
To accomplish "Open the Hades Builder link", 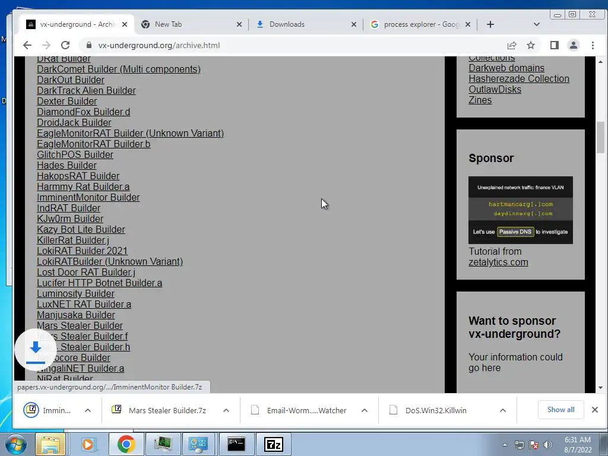I will coord(66,166).
